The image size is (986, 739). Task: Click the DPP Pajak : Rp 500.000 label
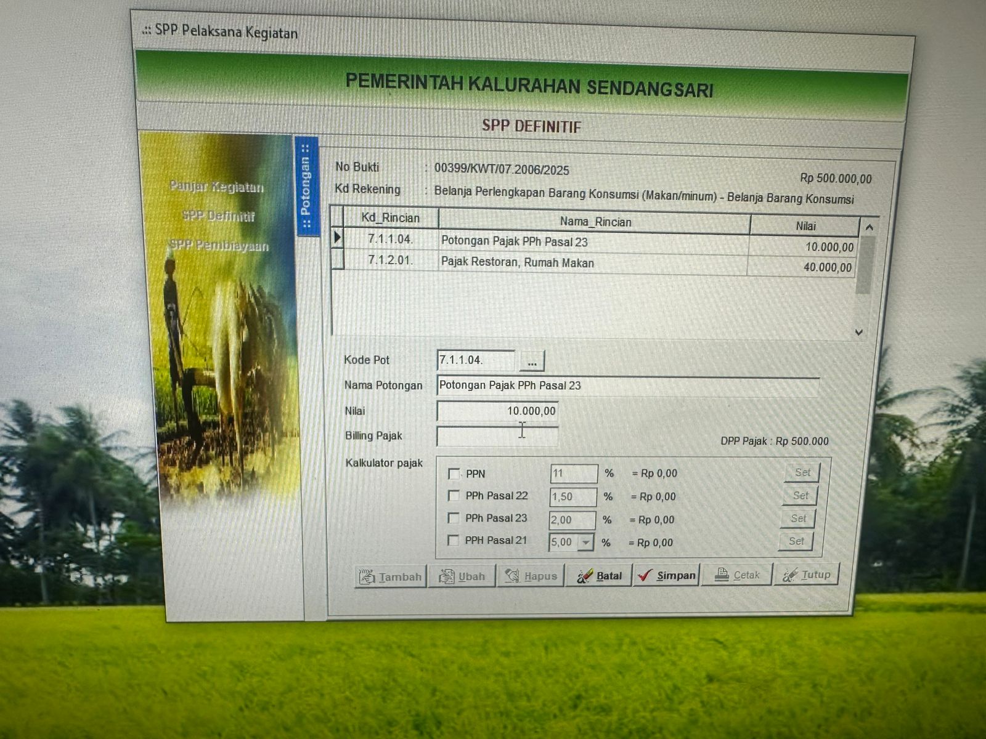tap(775, 441)
